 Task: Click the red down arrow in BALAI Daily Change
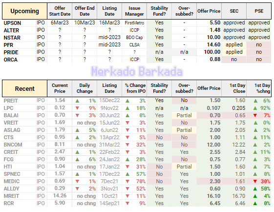tap(77, 115)
